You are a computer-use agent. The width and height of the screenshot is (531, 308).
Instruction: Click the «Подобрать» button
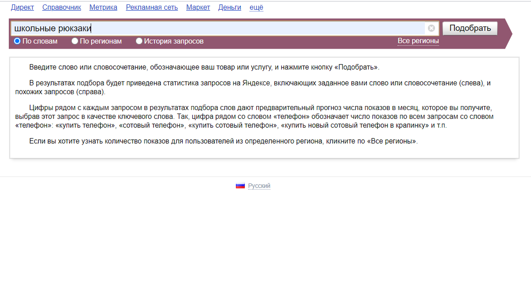coord(470,28)
